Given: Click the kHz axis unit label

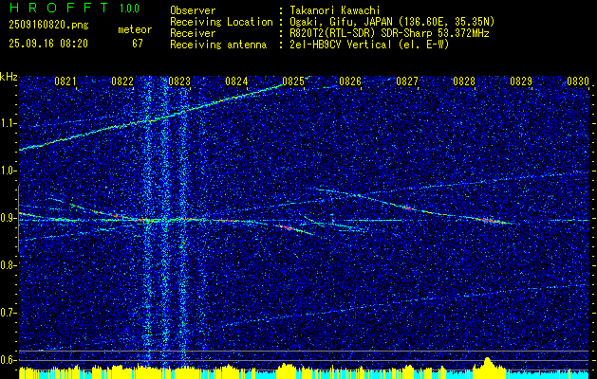Looking at the screenshot, I should [9, 77].
